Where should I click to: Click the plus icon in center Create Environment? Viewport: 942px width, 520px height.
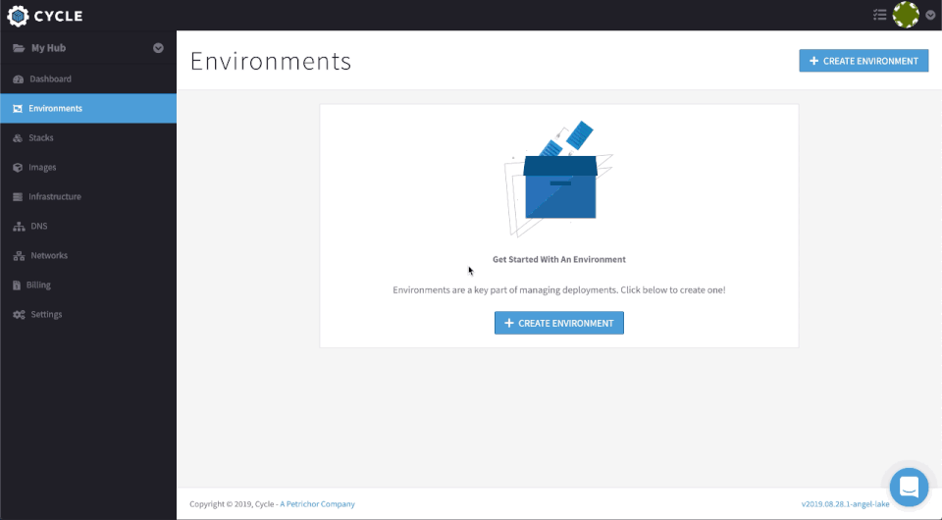point(509,323)
